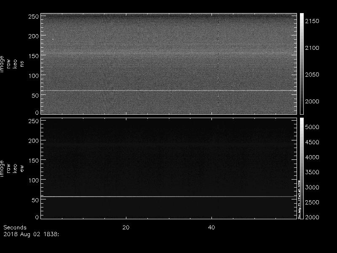This screenshot has width=337, height=253.
Task: Click the 0 tick of the ew keogram
Action: (37, 217)
